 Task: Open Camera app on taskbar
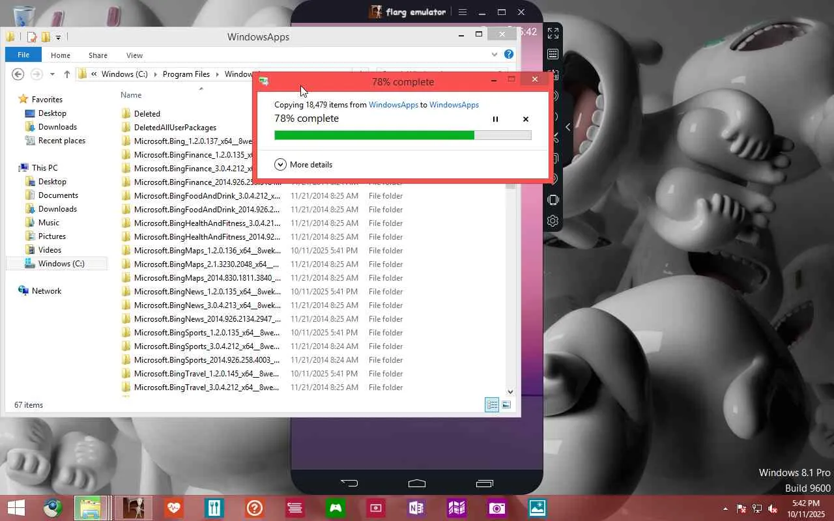pyautogui.click(x=497, y=508)
